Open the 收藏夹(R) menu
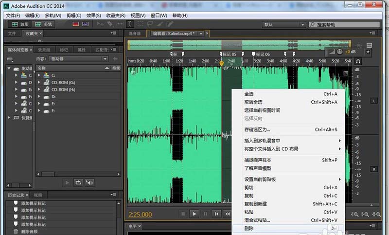 116,16
